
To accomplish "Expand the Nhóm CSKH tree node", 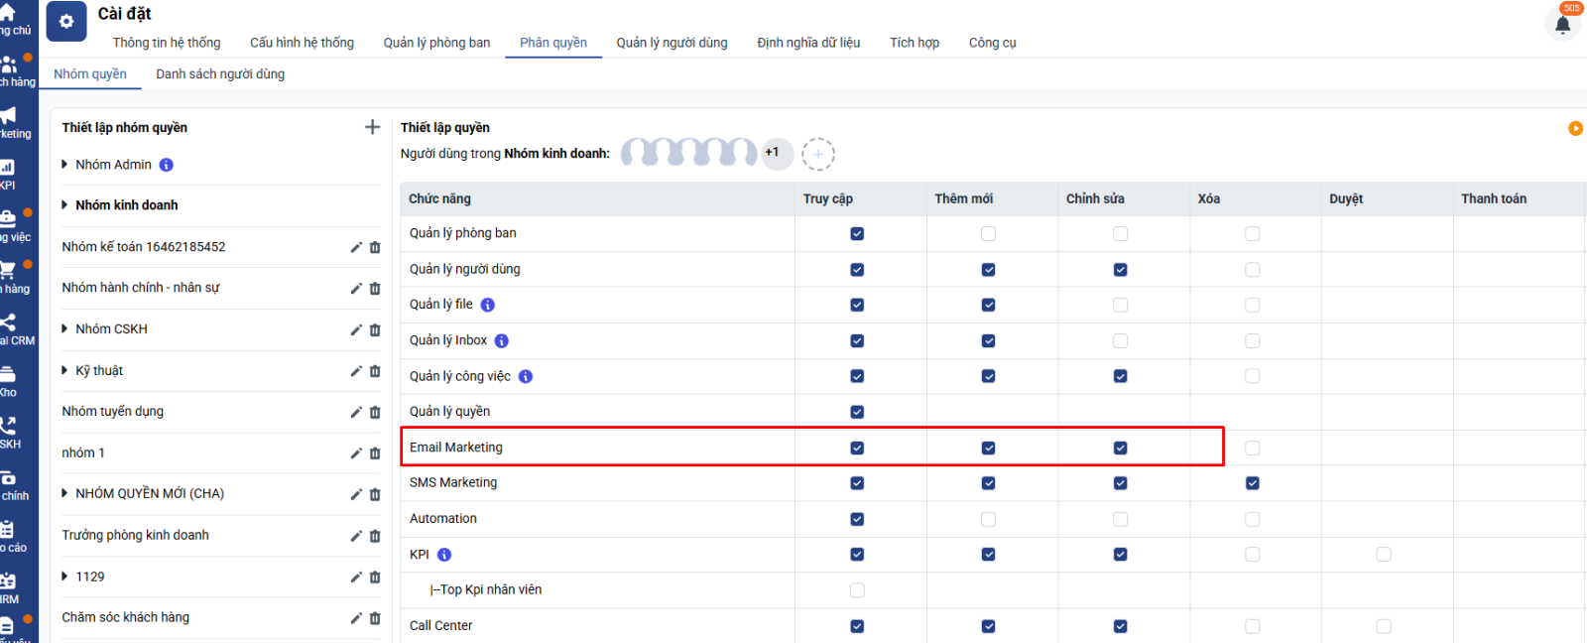I will (65, 329).
